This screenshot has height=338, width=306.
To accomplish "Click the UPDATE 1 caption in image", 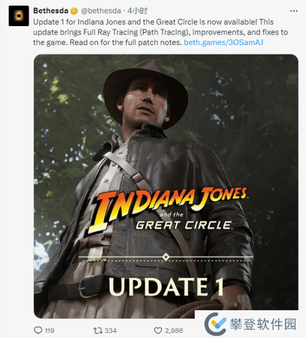I will (x=166, y=286).
